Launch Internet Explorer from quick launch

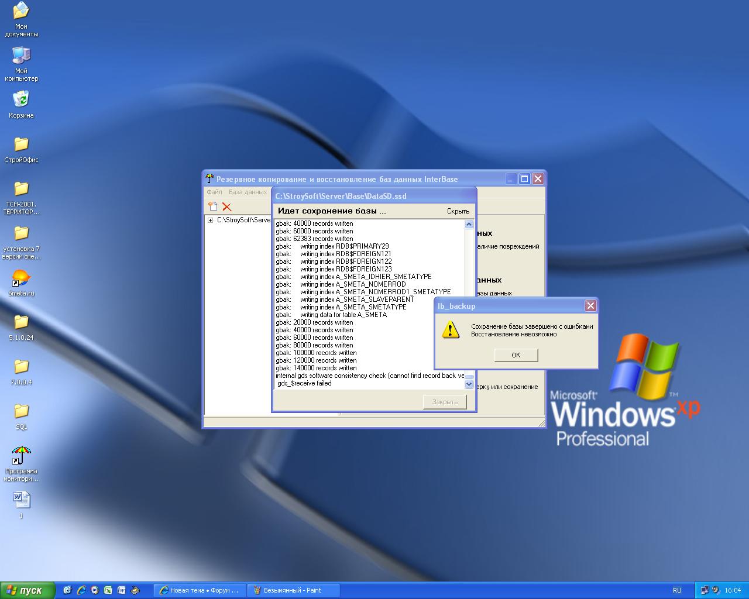(81, 590)
